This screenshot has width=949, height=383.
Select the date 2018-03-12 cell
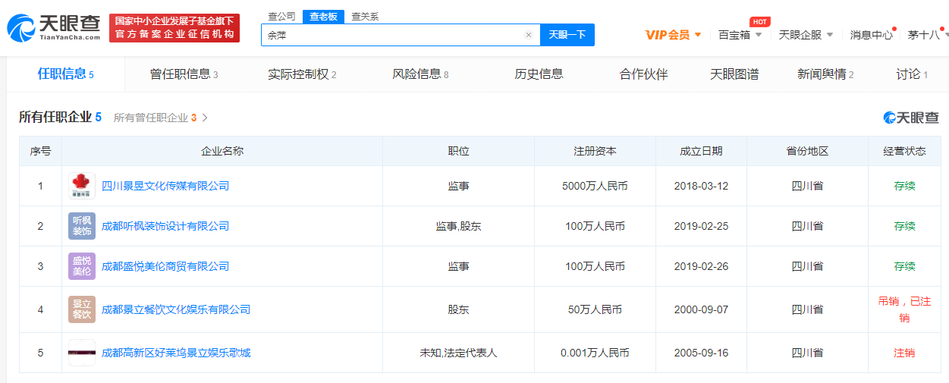tap(701, 186)
